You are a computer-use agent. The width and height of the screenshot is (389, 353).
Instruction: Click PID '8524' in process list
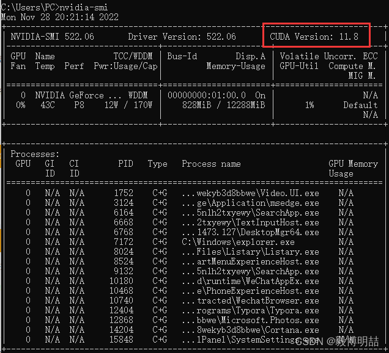pos(124,261)
